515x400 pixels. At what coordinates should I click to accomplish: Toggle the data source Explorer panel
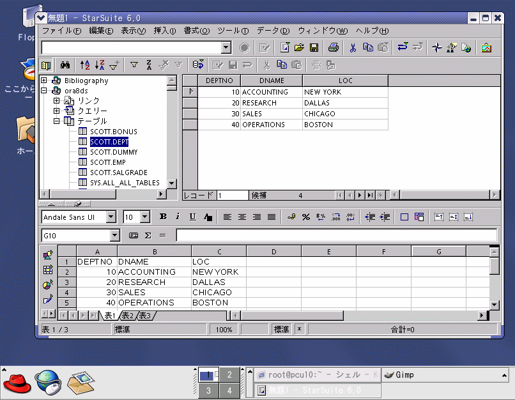pos(46,65)
